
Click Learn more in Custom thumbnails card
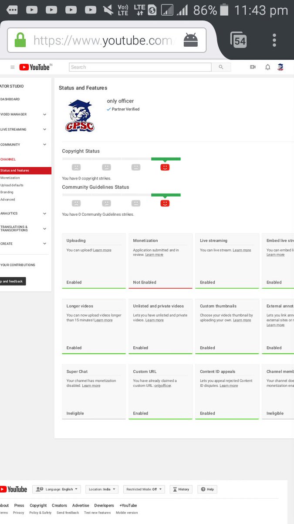pyautogui.click(x=242, y=320)
